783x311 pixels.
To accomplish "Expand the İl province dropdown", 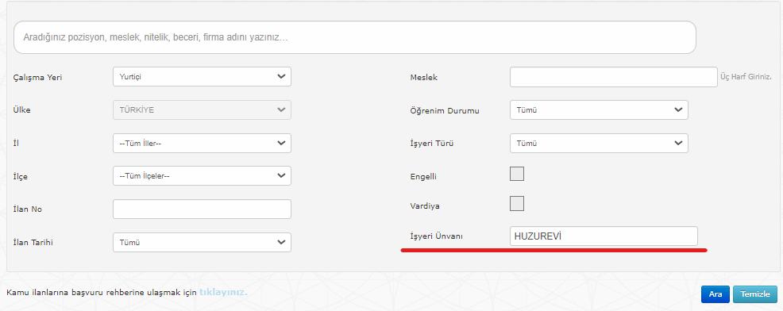I will click(202, 143).
